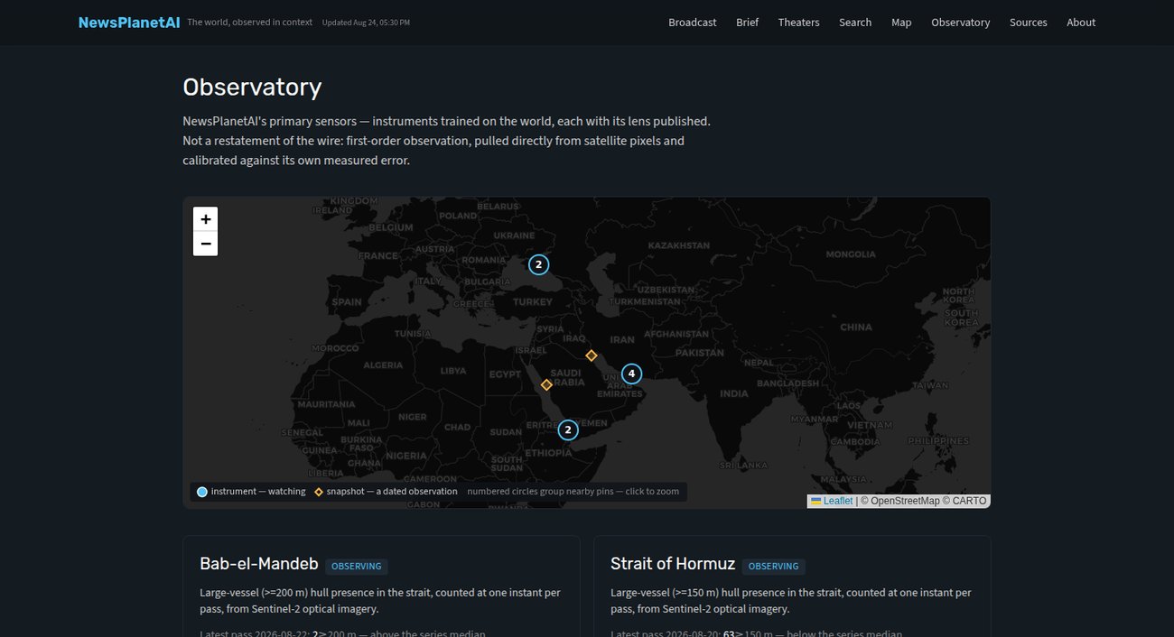Viewport: 1174px width, 637px height.
Task: Open the Brief nav item
Action: pos(748,23)
